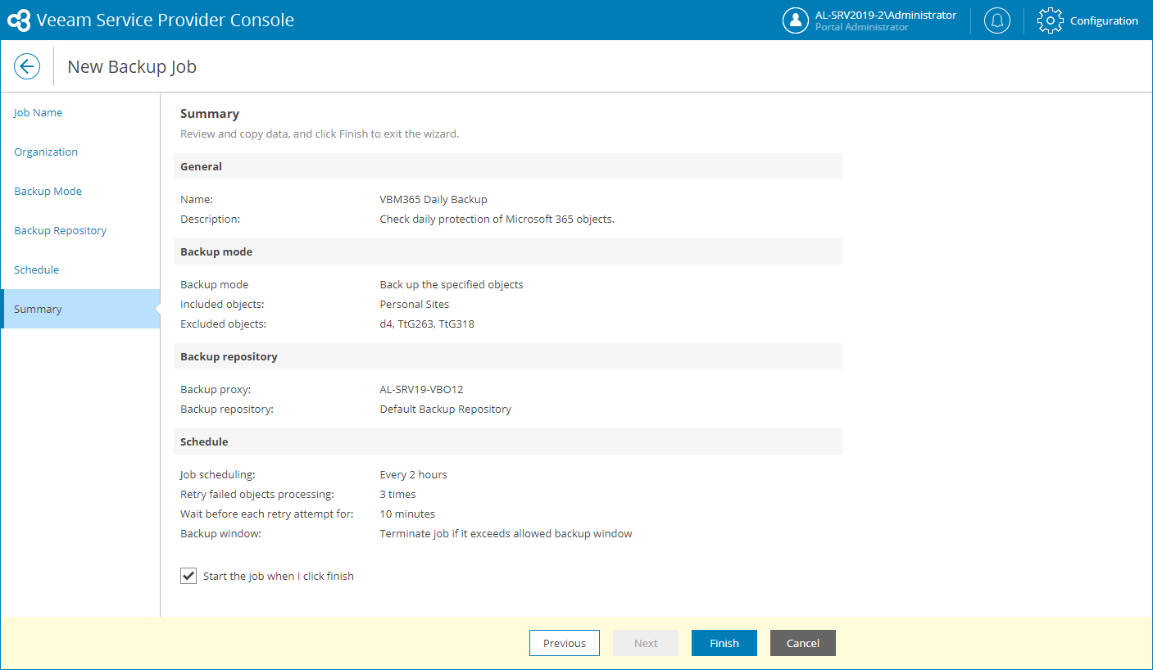Click the Summary heading above the instructions
The height and width of the screenshot is (670, 1153).
[210, 114]
